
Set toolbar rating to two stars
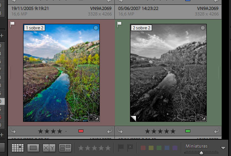point(87,148)
